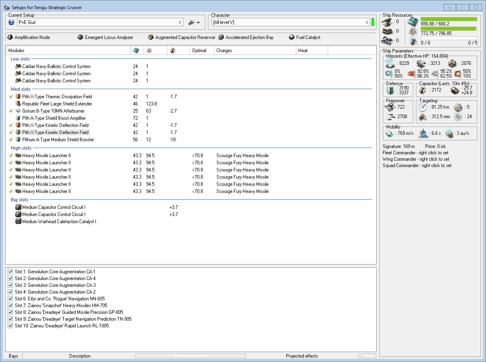
Task: Click the green character status indicator
Action: click(373, 22)
